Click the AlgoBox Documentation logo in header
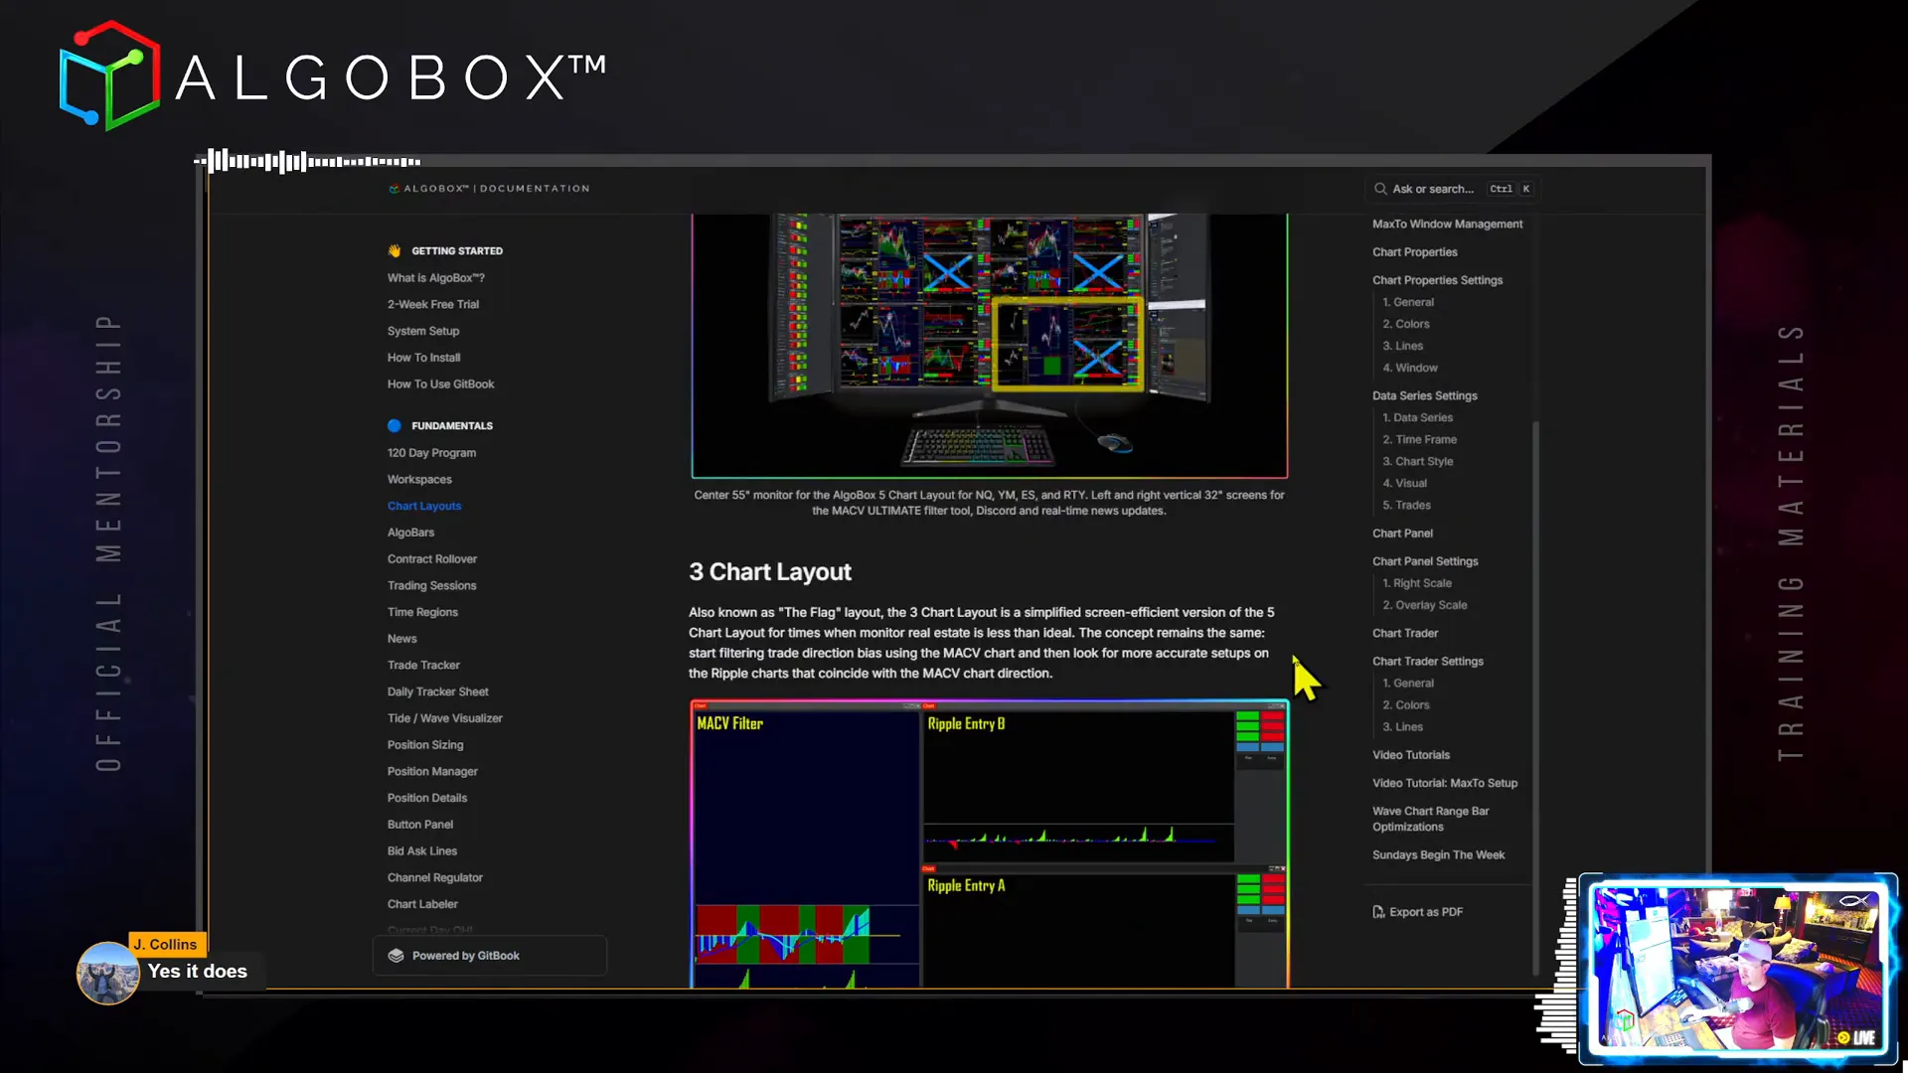Viewport: 1908px width, 1073px height. pyautogui.click(x=489, y=188)
